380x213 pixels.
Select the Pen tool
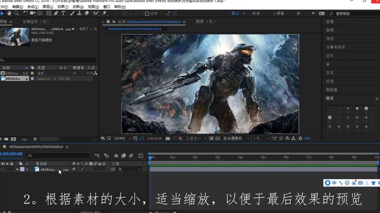(x=56, y=13)
